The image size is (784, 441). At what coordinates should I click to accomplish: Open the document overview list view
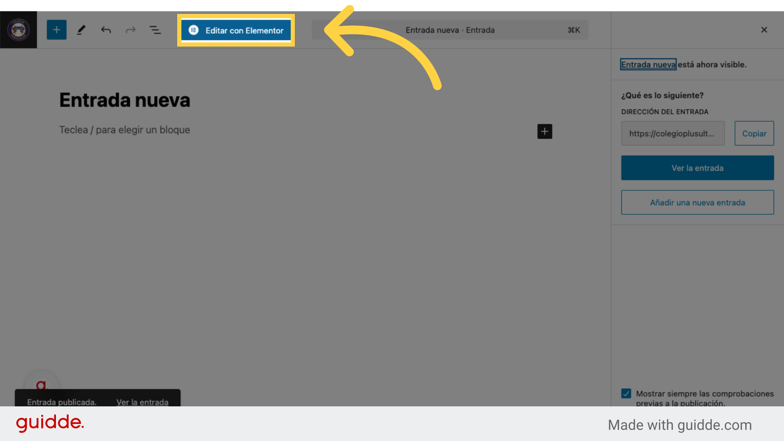155,30
